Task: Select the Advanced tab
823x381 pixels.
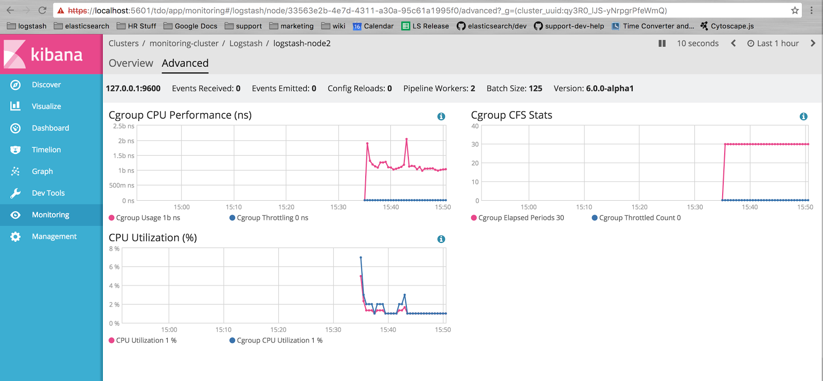Action: pos(185,63)
